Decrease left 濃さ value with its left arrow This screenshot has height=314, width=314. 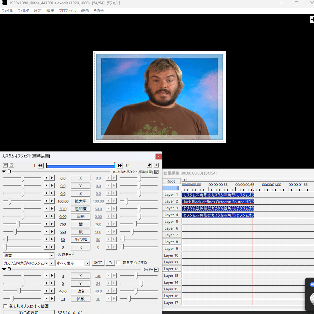point(47,291)
